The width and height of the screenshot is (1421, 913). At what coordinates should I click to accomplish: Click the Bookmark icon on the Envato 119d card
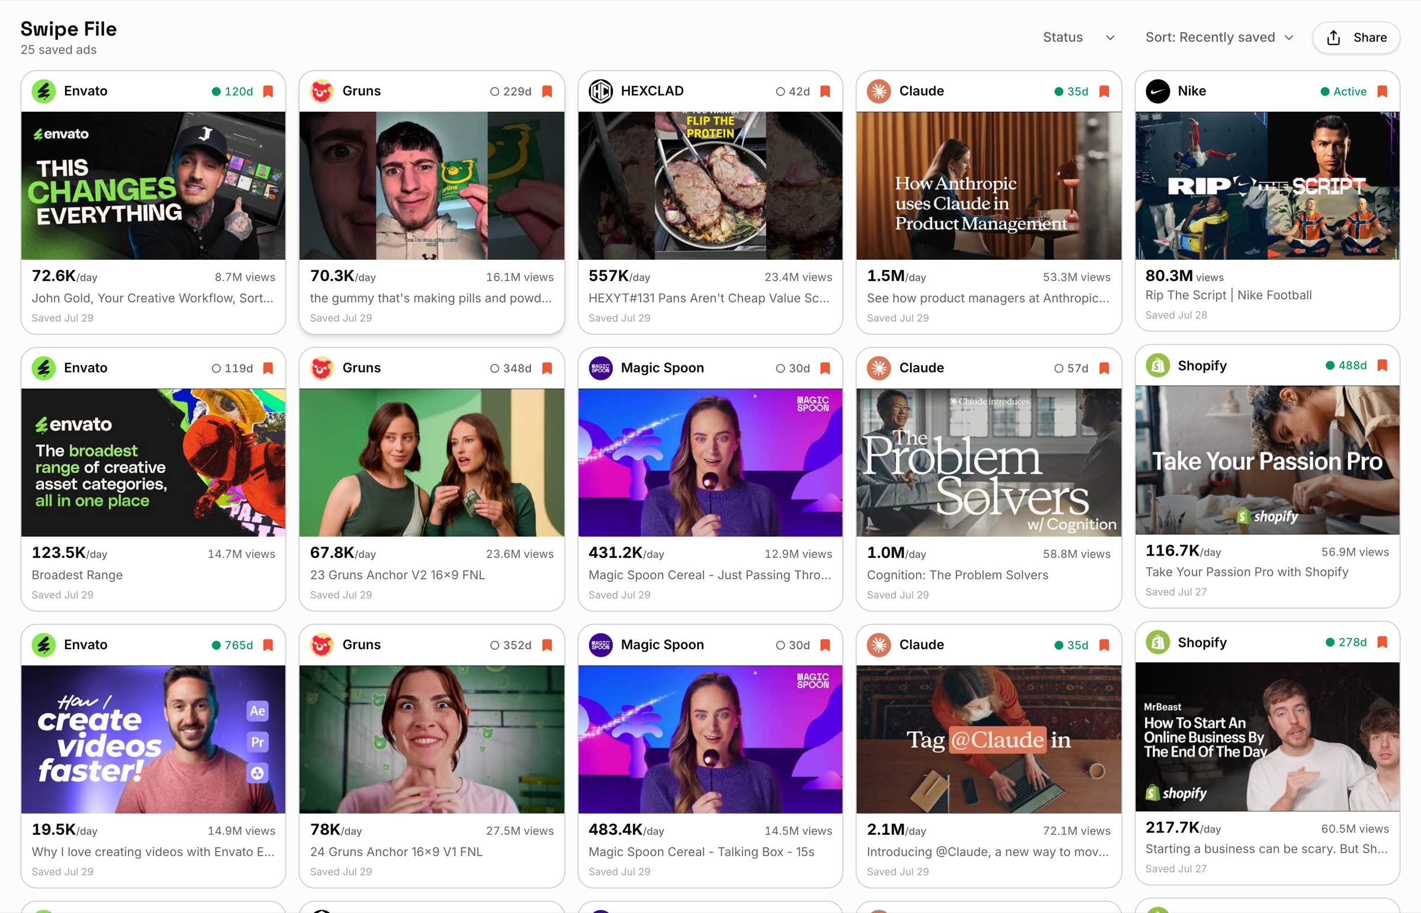[x=268, y=368]
